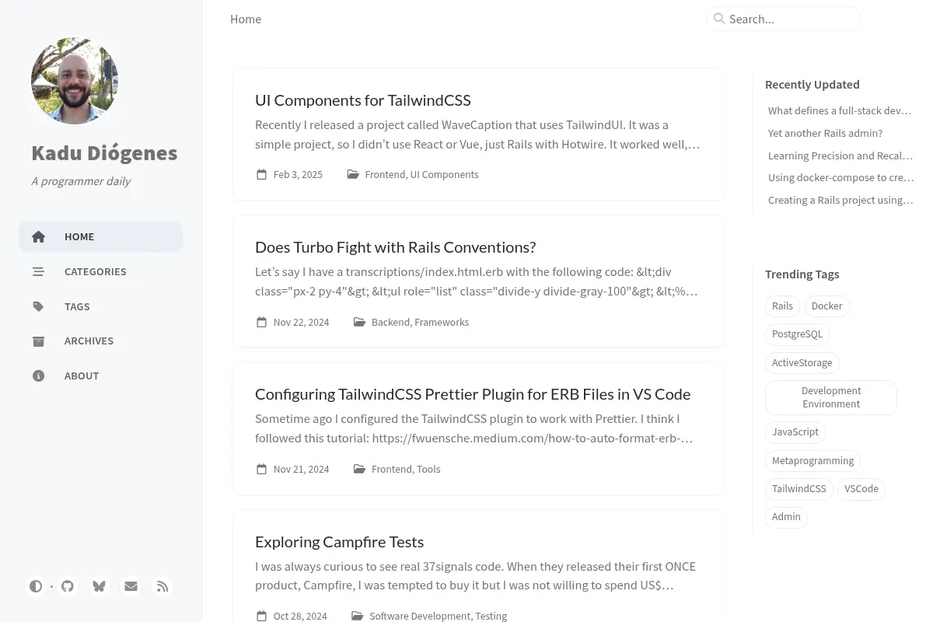Click the Archives box icon
Viewport: 933px width, 622px height.
point(38,341)
